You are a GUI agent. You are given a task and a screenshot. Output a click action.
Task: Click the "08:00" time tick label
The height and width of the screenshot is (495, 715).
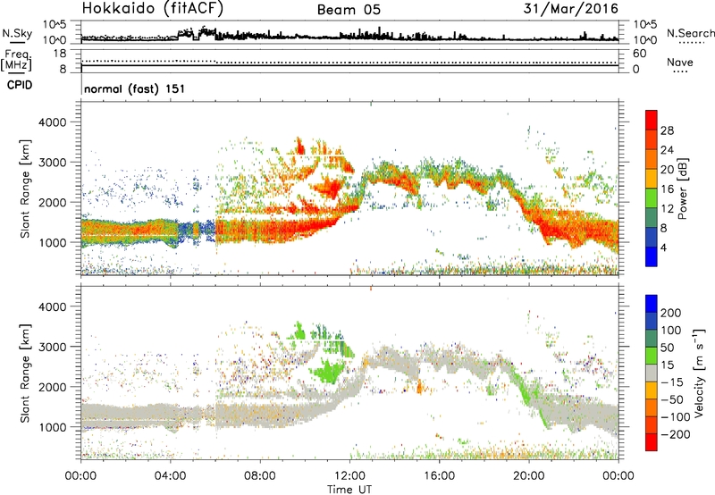pyautogui.click(x=260, y=476)
